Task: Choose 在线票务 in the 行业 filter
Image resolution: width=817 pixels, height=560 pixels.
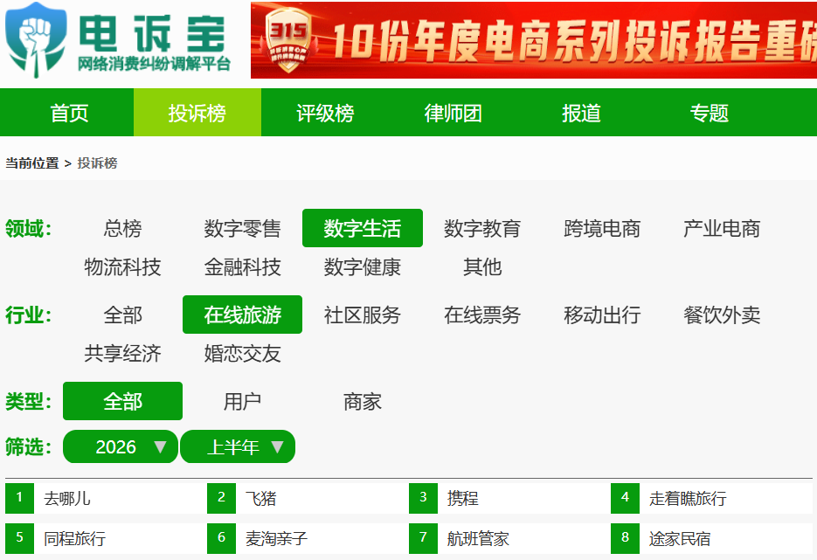Action: 482,315
